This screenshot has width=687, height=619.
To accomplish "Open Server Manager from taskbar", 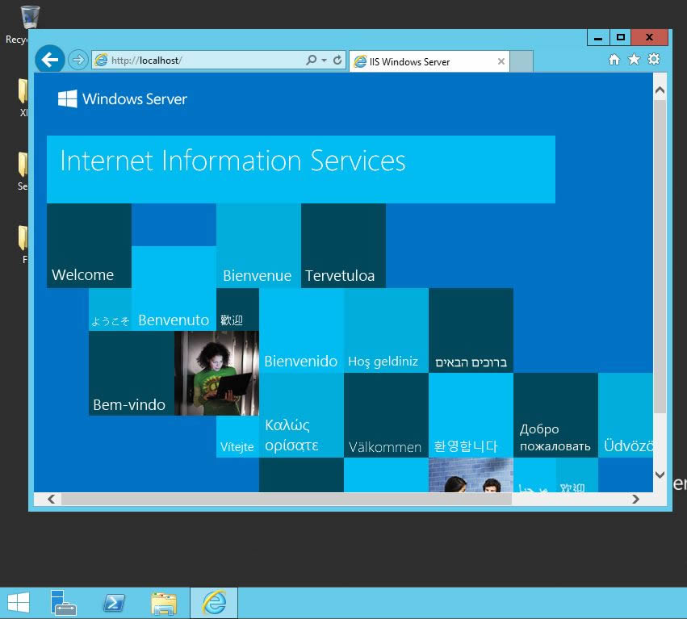I will [x=64, y=603].
